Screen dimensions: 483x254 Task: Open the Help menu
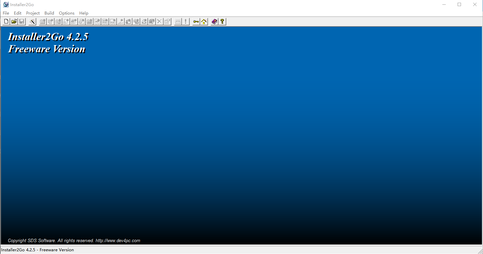[x=84, y=13]
